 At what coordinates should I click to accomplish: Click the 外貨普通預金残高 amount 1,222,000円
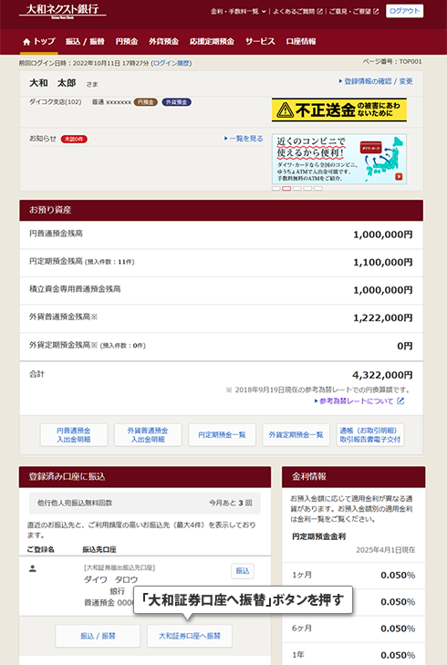point(383,318)
